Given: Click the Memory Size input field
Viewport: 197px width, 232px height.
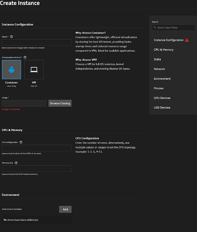Looking at the screenshot, I should click(37, 169).
